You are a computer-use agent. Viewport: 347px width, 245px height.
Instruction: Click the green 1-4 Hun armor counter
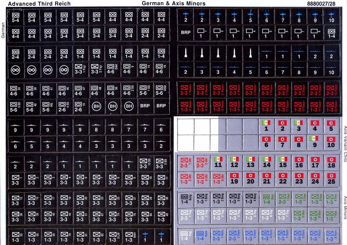click(267, 199)
